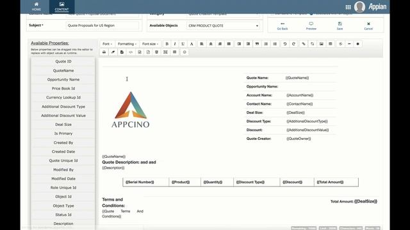Remove hyperlink with the unlink icon
410x230 pixels.
pos(312,44)
